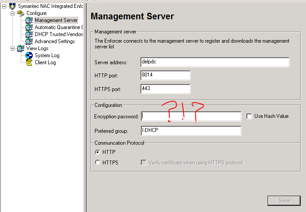The image size is (306, 212).
Task: Click the Communication Protocol group label
Action: click(119, 143)
